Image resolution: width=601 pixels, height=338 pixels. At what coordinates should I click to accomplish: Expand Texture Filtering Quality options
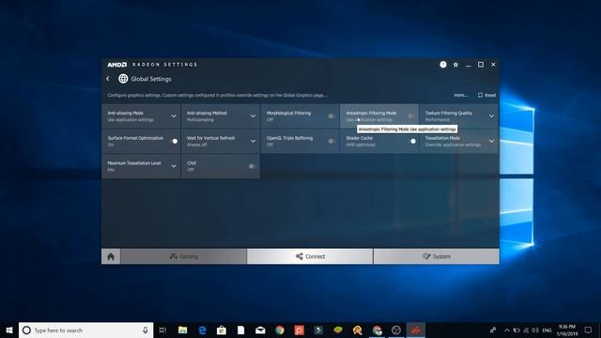pos(491,116)
